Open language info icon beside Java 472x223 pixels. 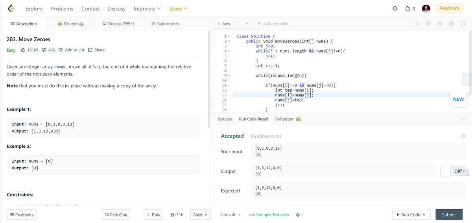218,24
